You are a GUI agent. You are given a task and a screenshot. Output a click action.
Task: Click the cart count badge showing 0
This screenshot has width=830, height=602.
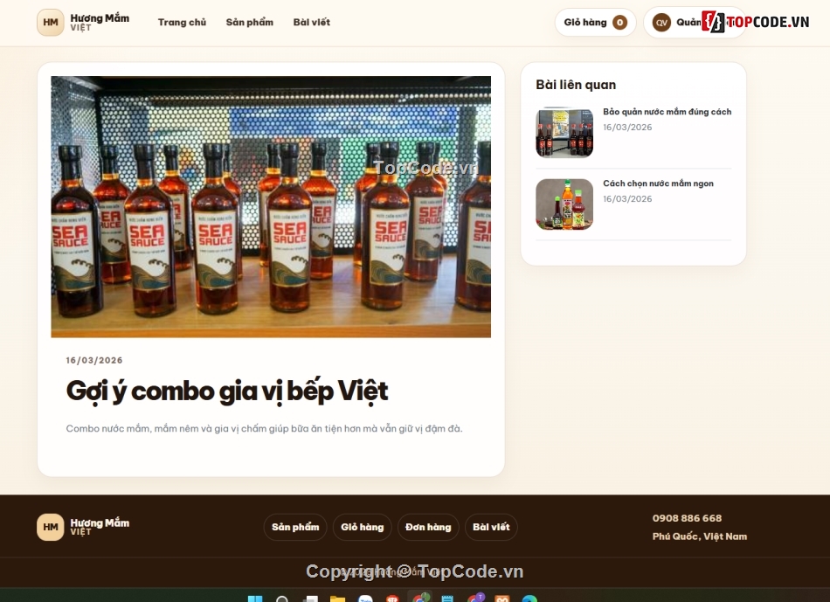point(619,22)
